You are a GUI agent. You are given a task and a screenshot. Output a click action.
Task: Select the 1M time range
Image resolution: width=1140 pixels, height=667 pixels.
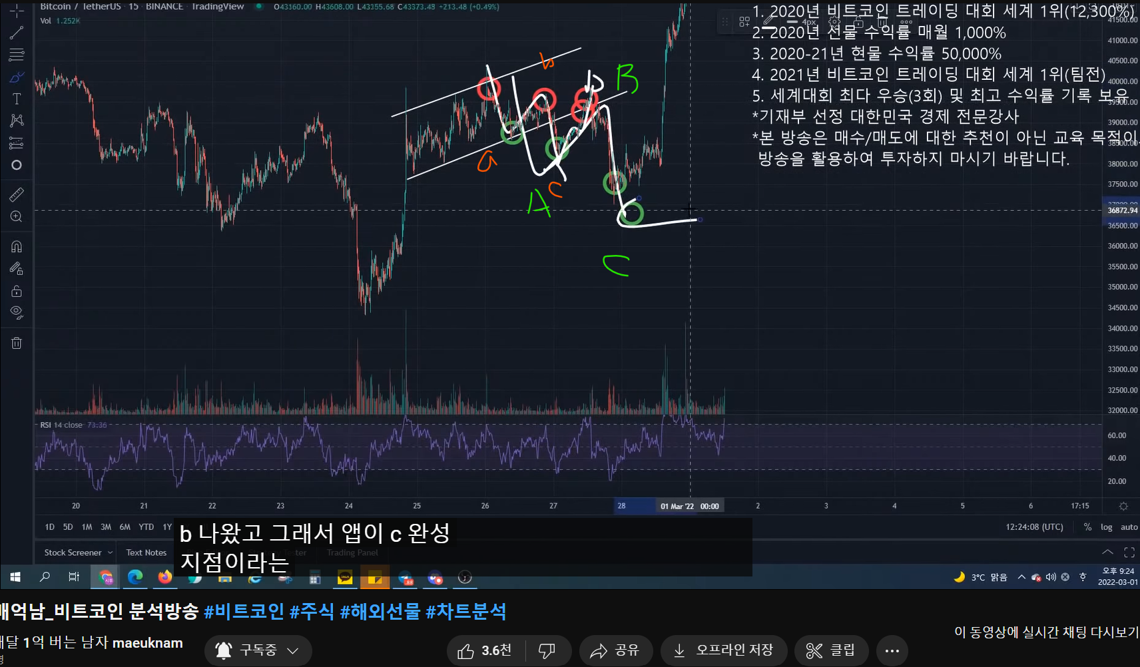(x=87, y=527)
